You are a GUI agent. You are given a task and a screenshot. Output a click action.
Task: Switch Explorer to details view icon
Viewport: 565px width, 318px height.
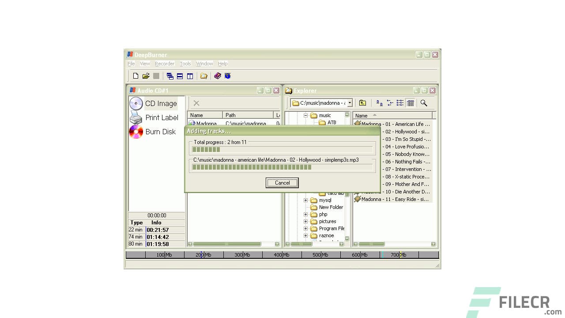point(410,102)
